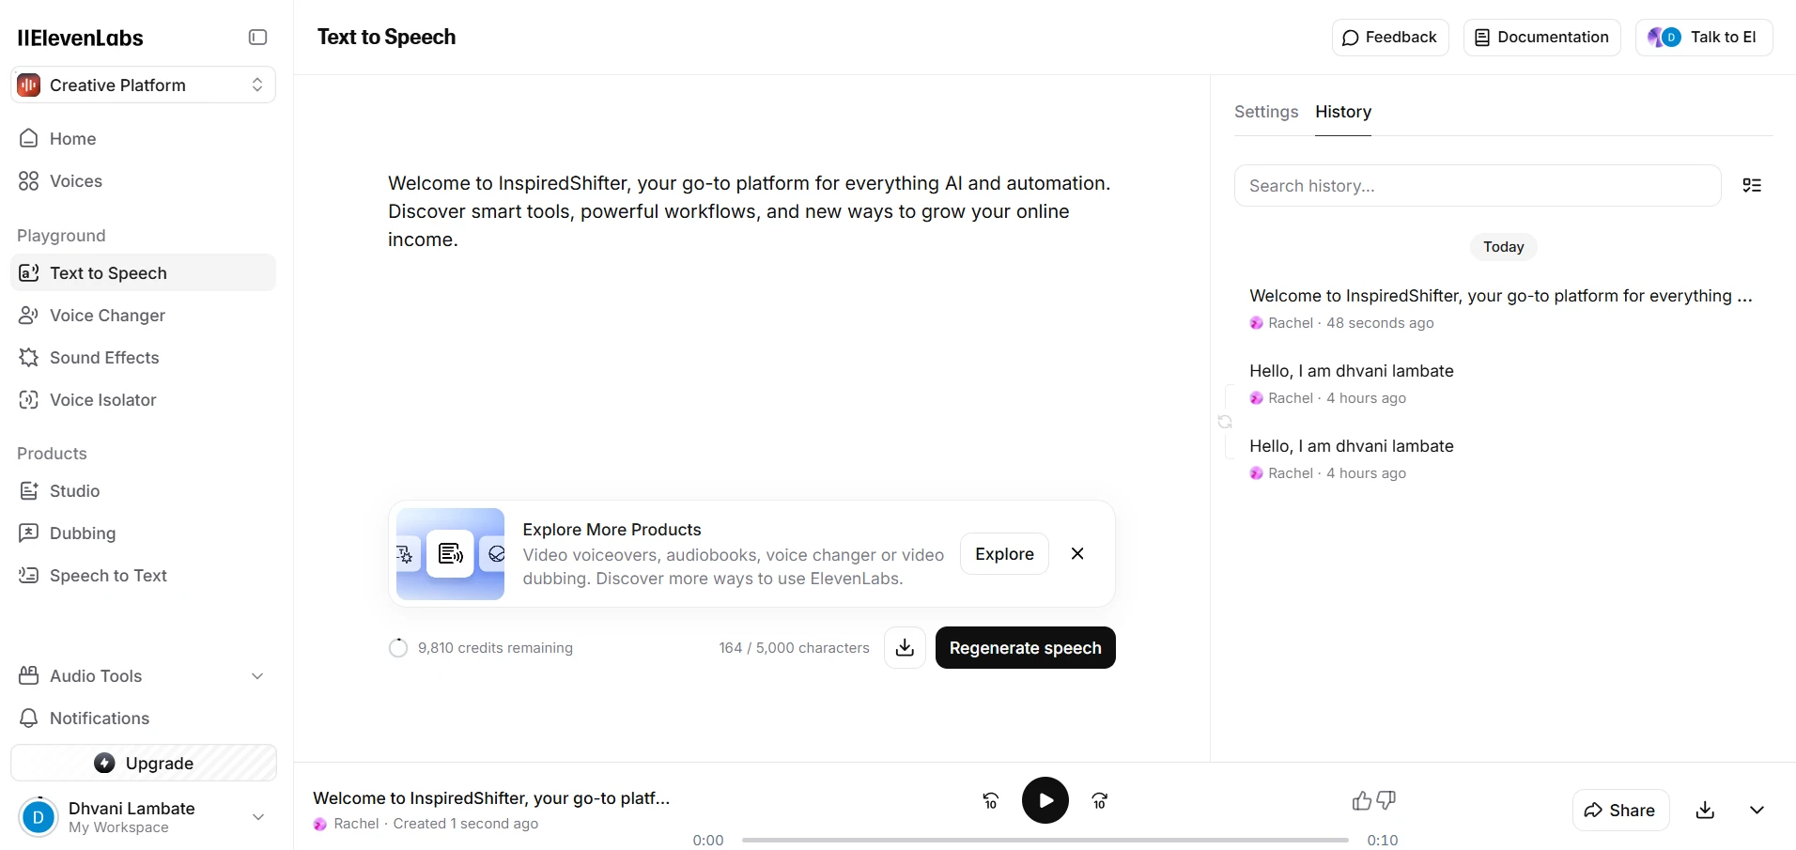Download generated audio next to Regenerate speech
1796x850 pixels.
point(905,648)
